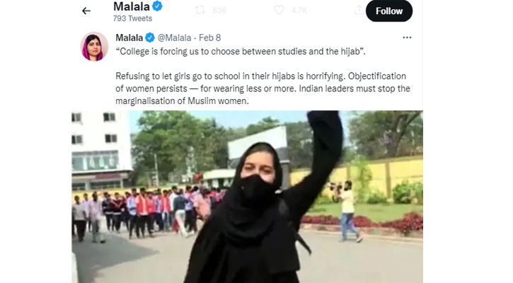The image size is (513, 283).
Task: Click the Malala profile title in the header
Action: coord(132,6)
